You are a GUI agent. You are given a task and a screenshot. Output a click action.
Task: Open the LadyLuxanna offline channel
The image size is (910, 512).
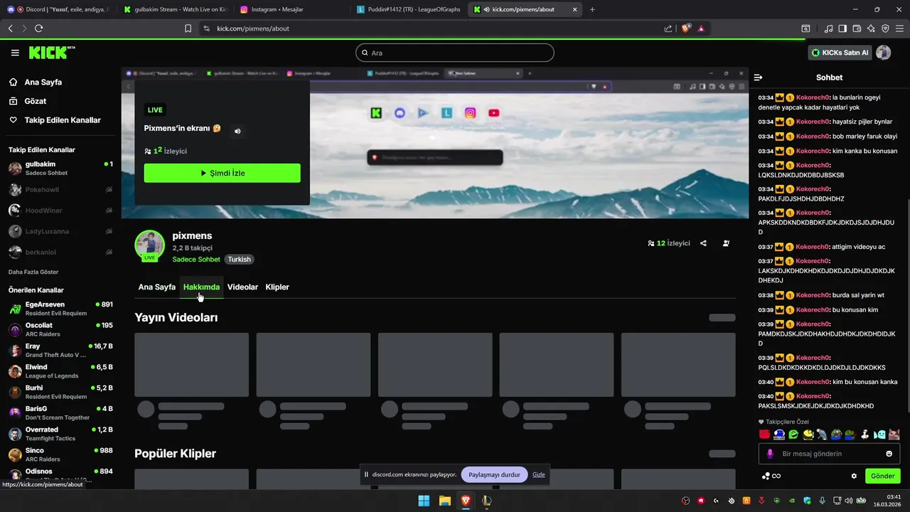(x=60, y=231)
